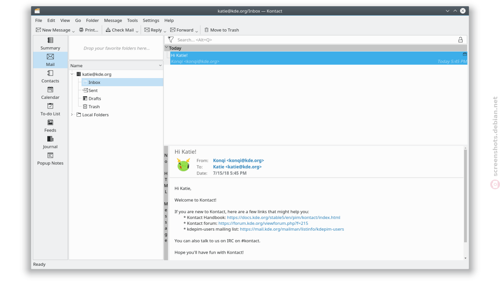Image resolution: width=500 pixels, height=281 pixels.
Task: Click the Ready status bar text
Action: 39,264
